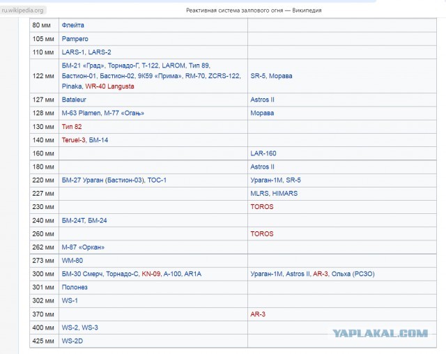Follow the 9К59 «Прима» link

point(160,76)
